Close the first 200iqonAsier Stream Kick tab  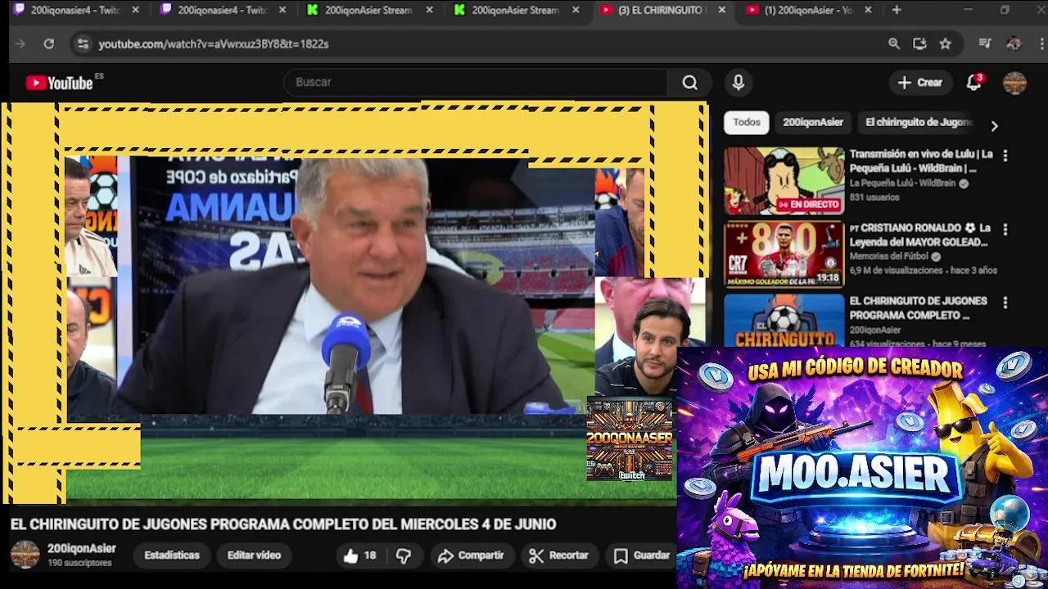pos(429,10)
